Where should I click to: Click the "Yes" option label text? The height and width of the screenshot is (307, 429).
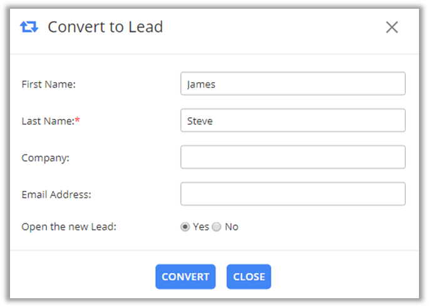pyautogui.click(x=201, y=227)
